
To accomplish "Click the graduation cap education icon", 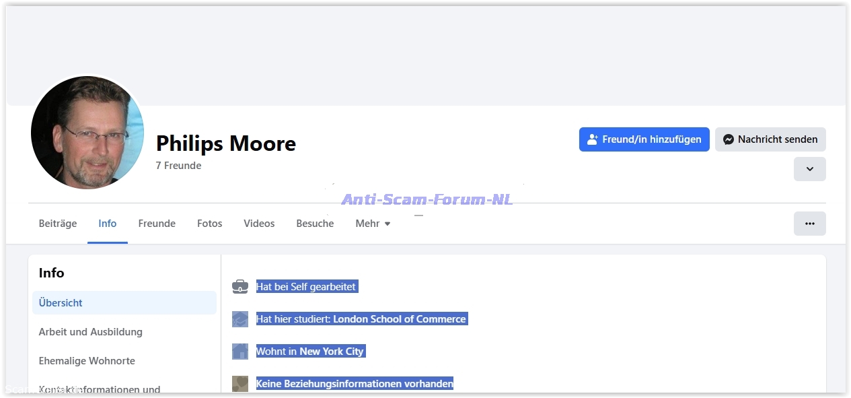I will pos(240,319).
